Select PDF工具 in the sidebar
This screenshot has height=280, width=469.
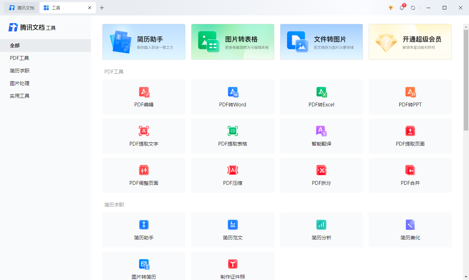[x=18, y=58]
